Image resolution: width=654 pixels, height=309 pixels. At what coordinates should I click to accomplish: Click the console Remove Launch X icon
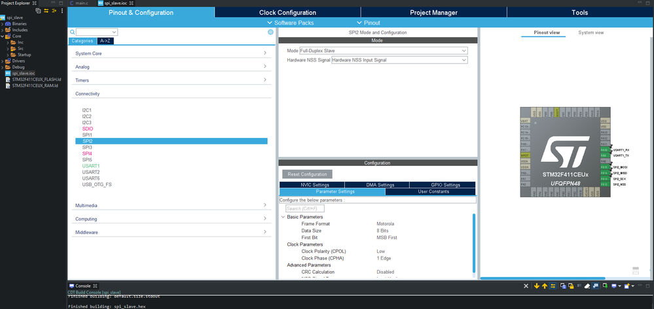click(526, 286)
